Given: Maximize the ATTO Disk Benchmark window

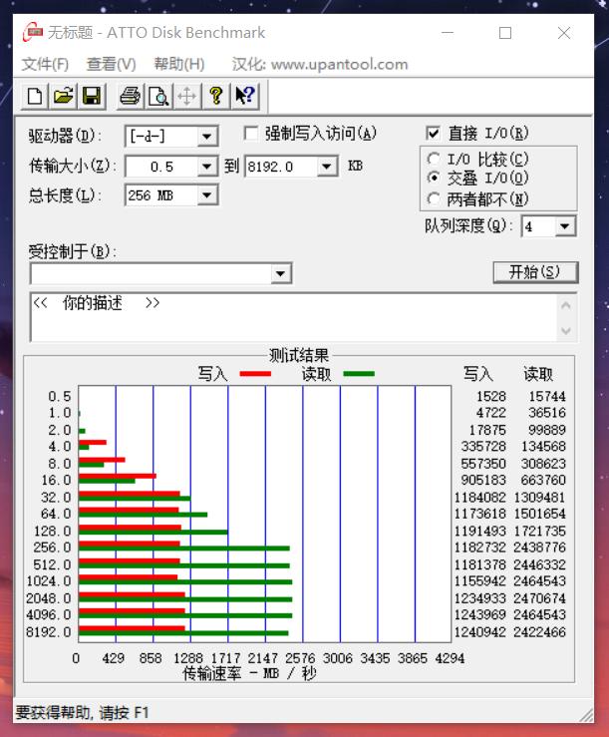Looking at the screenshot, I should (x=505, y=33).
